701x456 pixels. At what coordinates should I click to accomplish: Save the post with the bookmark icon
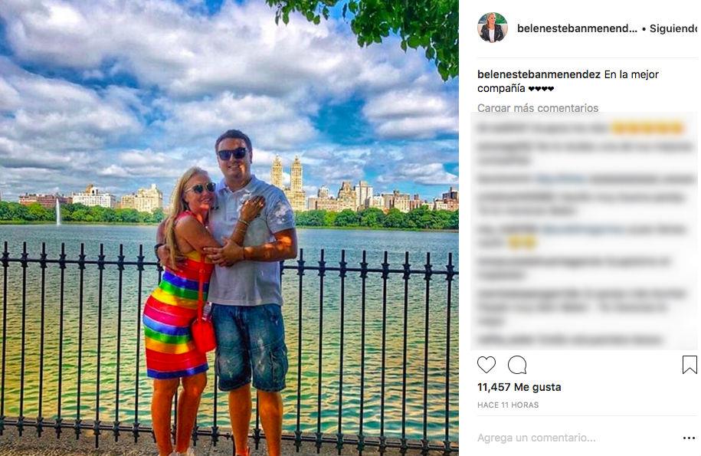(x=690, y=365)
